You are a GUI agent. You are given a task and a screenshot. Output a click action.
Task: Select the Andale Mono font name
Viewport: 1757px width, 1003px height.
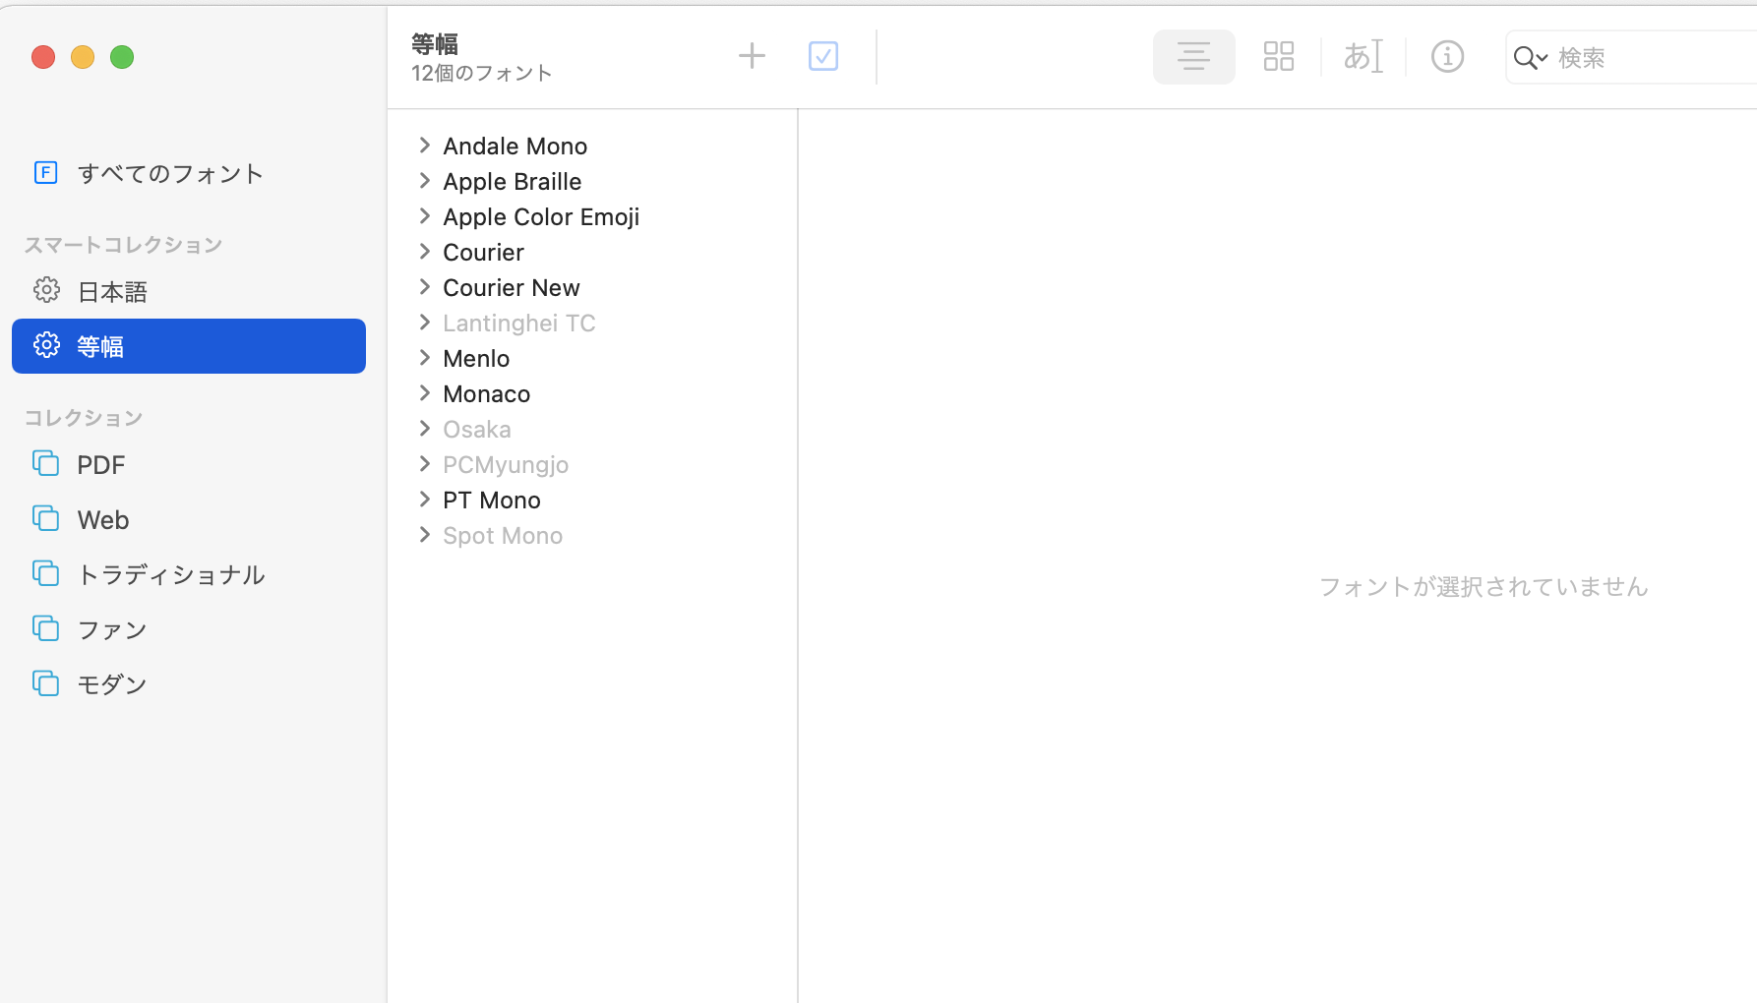pyautogui.click(x=515, y=147)
